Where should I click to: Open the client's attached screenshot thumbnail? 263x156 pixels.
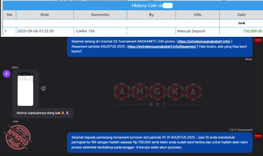(x=25, y=89)
